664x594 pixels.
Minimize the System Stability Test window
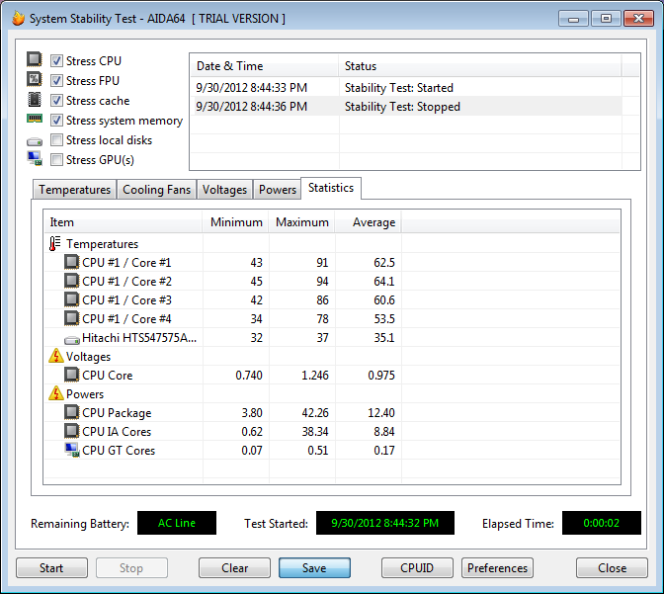(x=573, y=19)
